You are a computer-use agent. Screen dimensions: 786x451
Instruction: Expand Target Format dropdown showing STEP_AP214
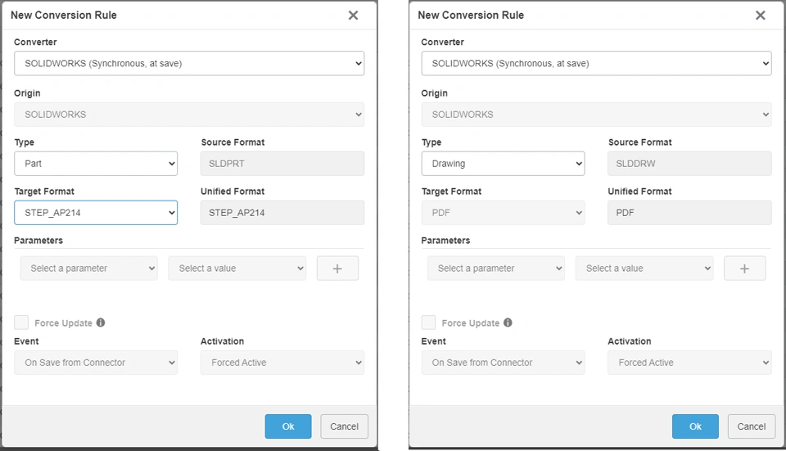coord(96,213)
